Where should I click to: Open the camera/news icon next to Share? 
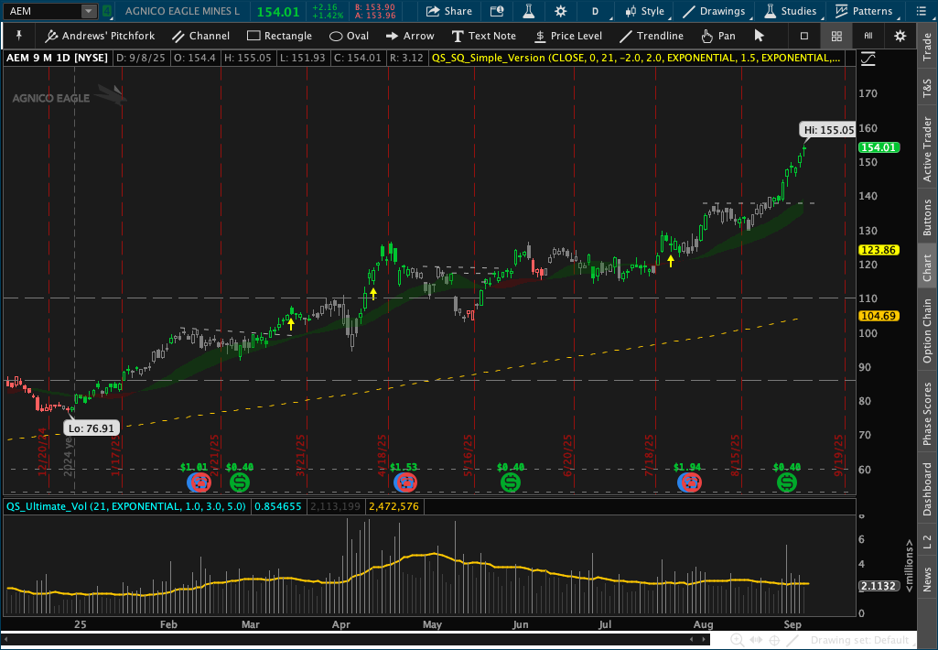pos(497,11)
